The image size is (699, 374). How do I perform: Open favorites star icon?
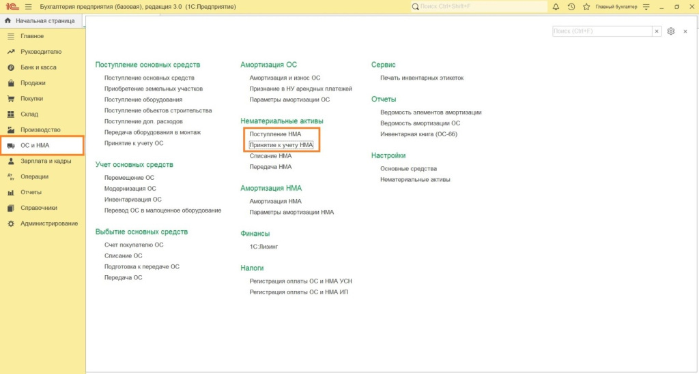click(586, 7)
